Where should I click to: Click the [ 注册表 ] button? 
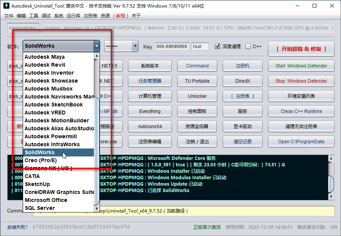coord(243,96)
